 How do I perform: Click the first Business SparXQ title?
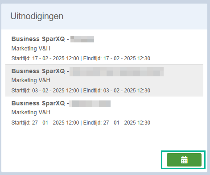[40, 39]
